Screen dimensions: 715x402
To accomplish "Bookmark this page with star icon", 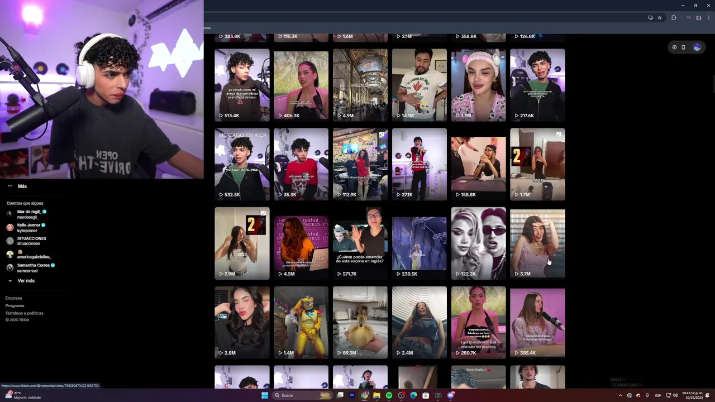I will click(x=660, y=17).
